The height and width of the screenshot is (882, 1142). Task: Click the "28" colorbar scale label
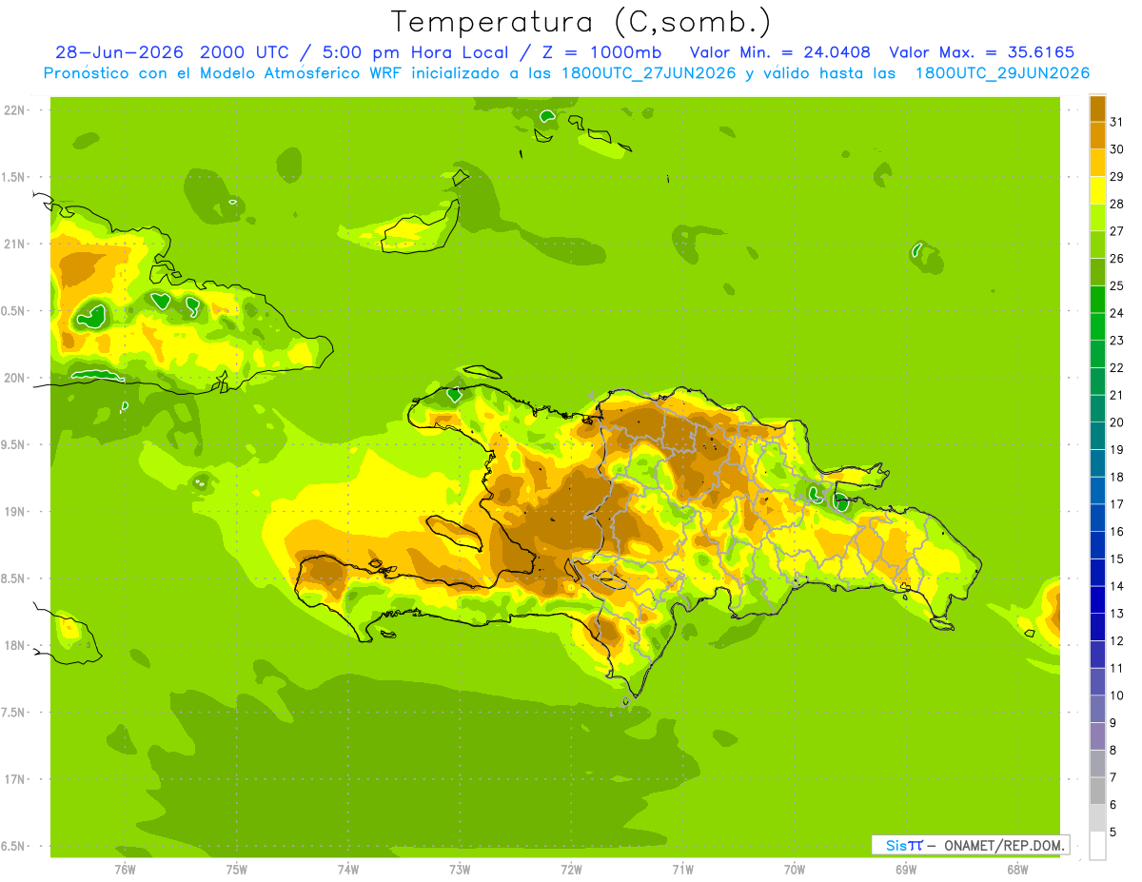(1117, 204)
